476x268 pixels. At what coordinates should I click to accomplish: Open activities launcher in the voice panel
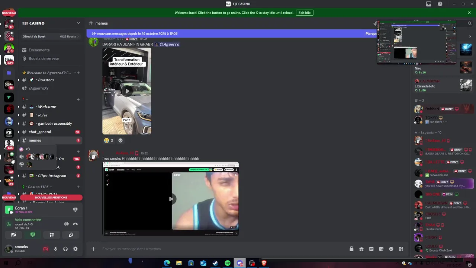click(52, 235)
